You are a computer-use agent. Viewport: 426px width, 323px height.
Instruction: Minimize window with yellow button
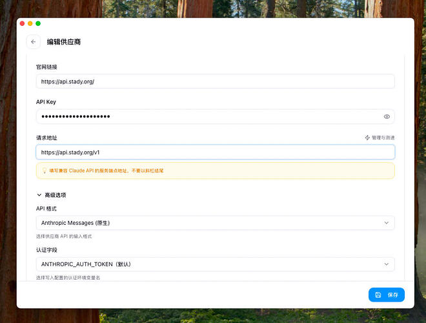coord(30,24)
